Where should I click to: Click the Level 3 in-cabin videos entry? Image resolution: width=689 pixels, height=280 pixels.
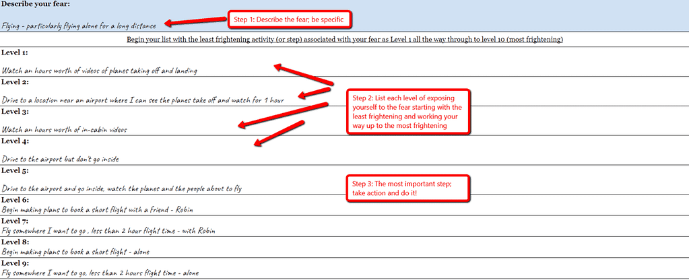[x=64, y=129]
